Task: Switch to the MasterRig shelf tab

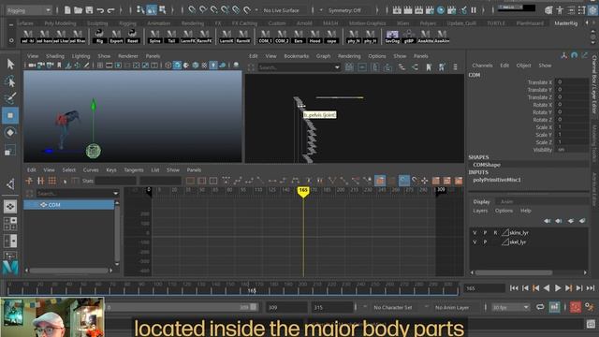Action: click(x=565, y=23)
